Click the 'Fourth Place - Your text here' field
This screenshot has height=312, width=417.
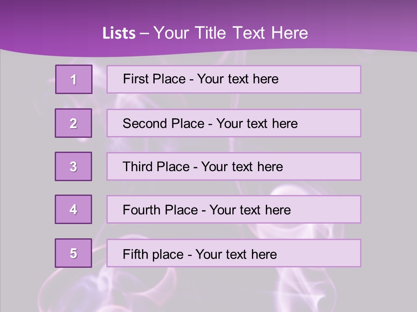(x=234, y=209)
